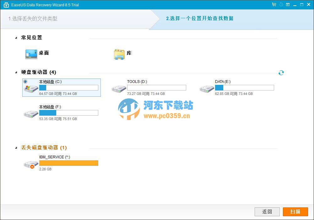Collapse the 常见位置 section
The image size is (314, 220).
tap(15, 37)
